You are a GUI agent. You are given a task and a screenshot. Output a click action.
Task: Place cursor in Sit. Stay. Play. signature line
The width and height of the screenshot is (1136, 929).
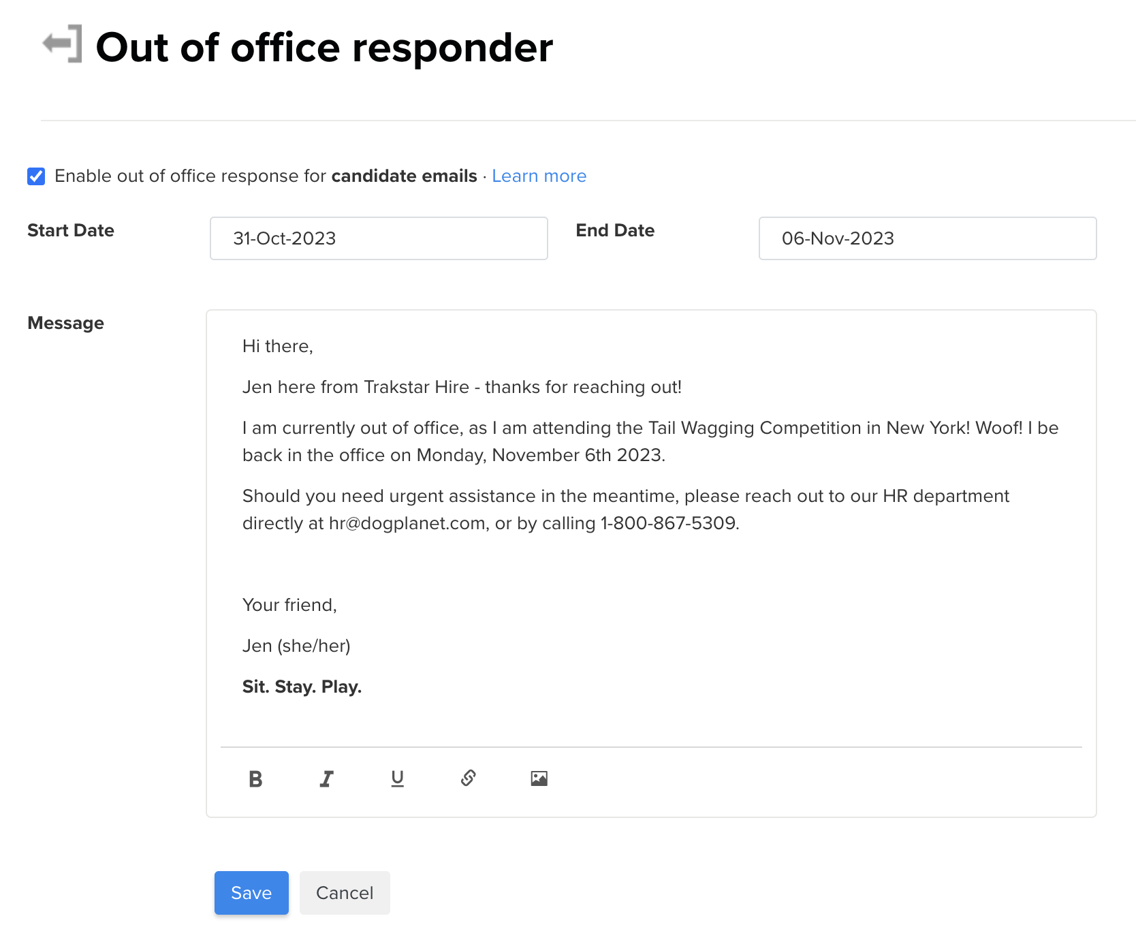pos(302,687)
